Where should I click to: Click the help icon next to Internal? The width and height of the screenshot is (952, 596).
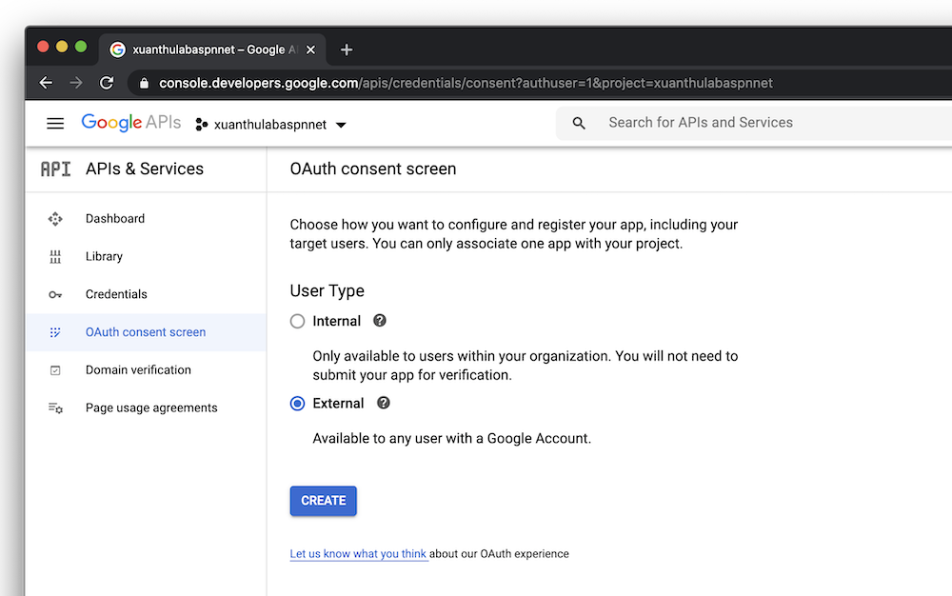point(380,321)
